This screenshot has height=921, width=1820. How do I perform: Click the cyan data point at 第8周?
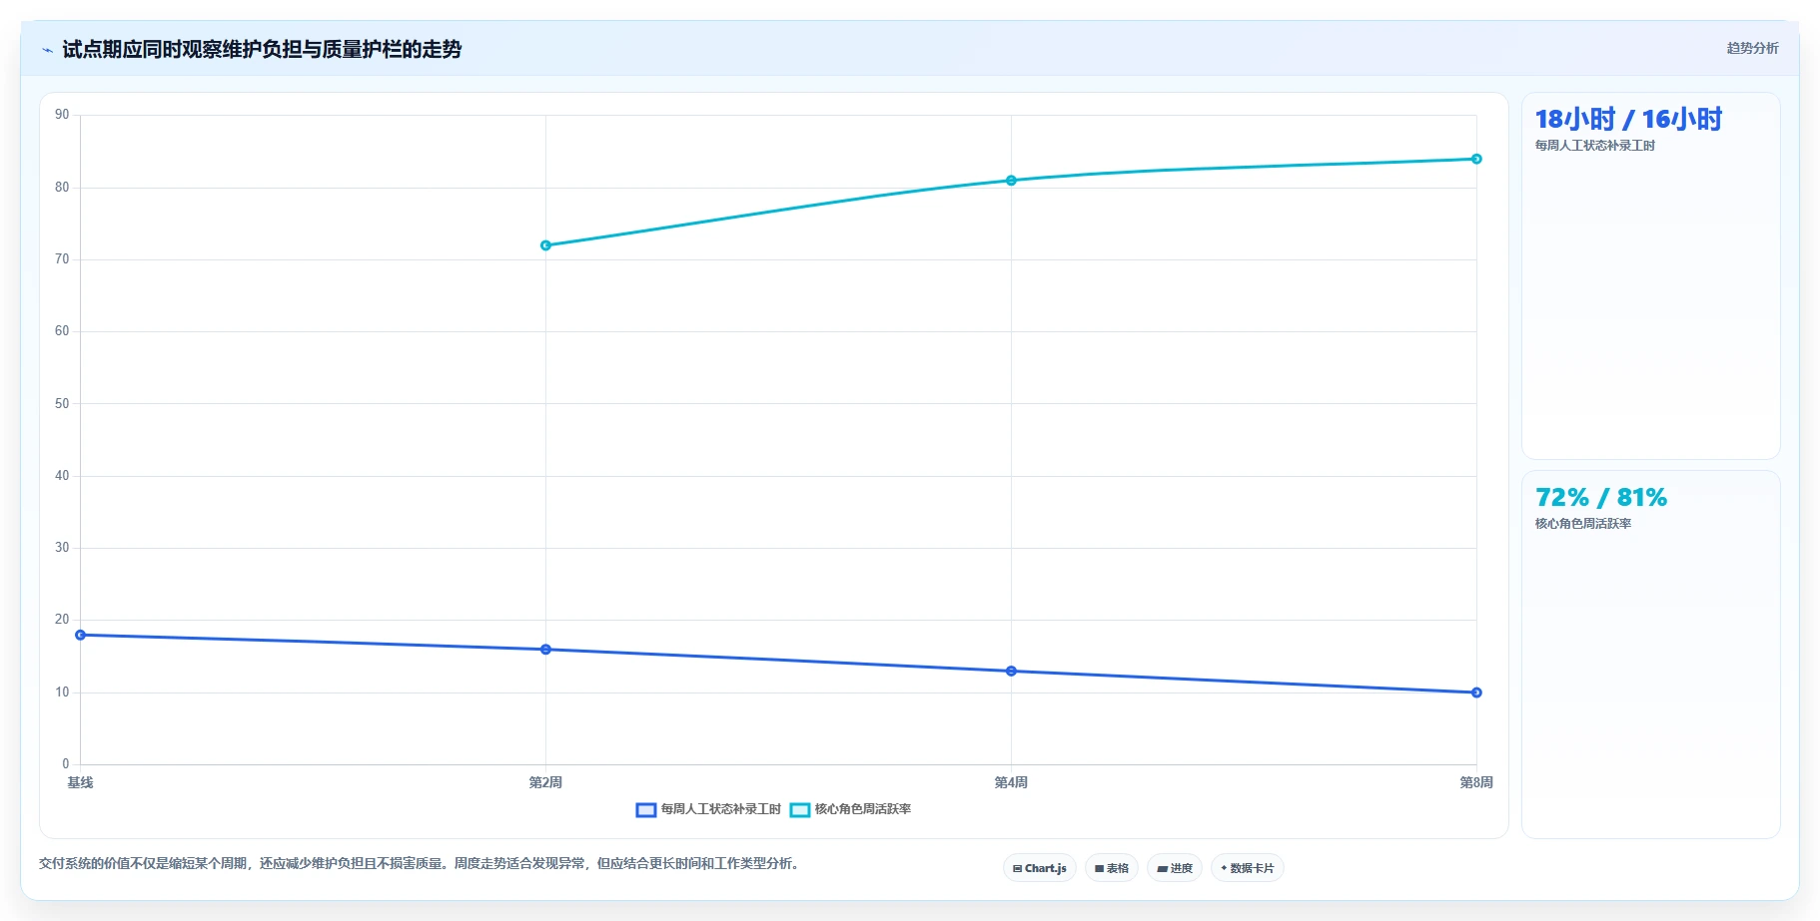coord(1476,159)
